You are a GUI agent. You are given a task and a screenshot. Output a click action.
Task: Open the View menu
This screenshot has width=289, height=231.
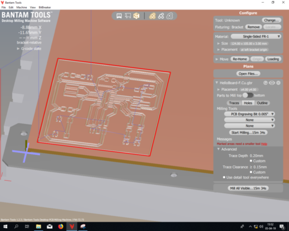pyautogui.click(x=33, y=7)
